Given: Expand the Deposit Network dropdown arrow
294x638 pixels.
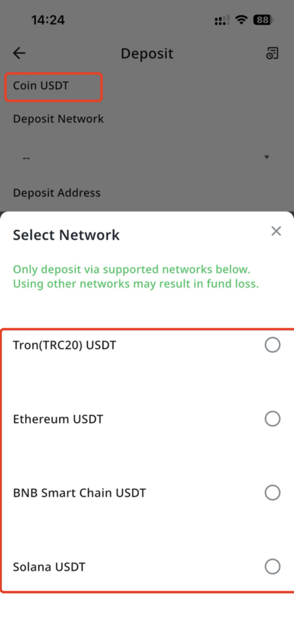Looking at the screenshot, I should click(x=267, y=157).
